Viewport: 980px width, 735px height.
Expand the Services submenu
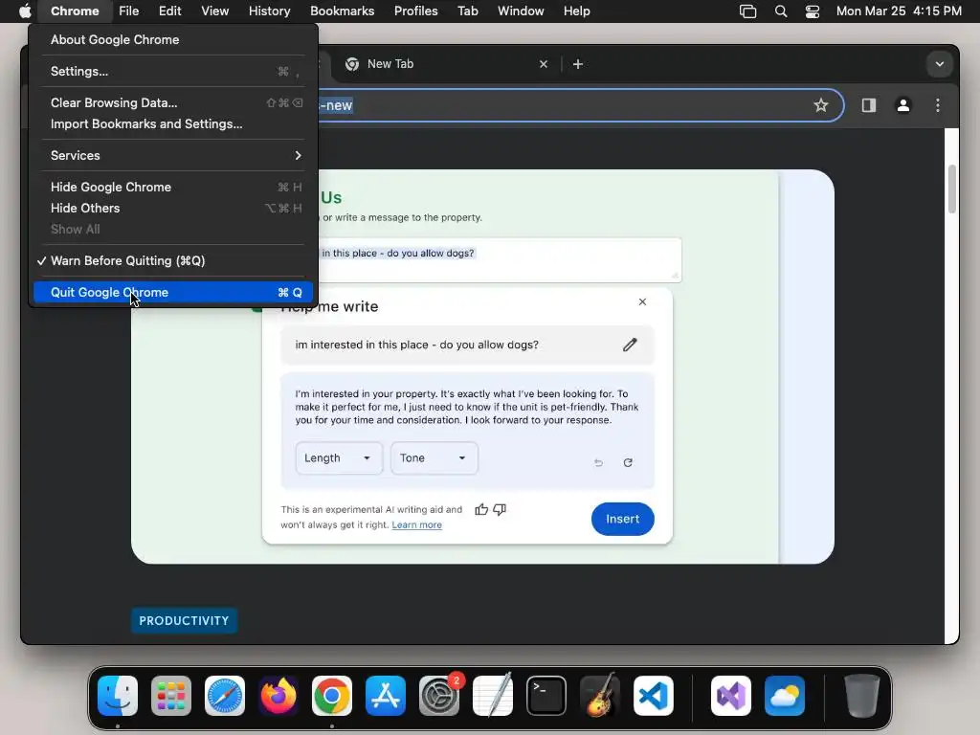tap(173, 155)
